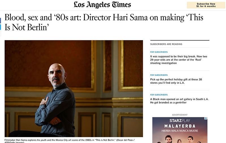Click the article headline about Hari Sama

coord(104,22)
